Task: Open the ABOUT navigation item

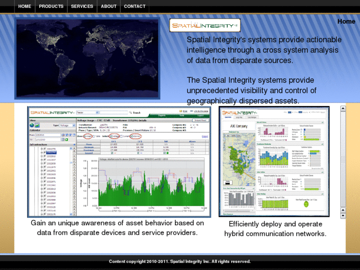Action: tap(108, 6)
